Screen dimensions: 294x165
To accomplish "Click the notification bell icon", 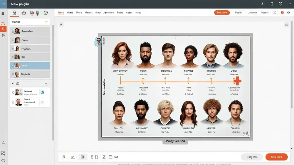I will [272, 4].
